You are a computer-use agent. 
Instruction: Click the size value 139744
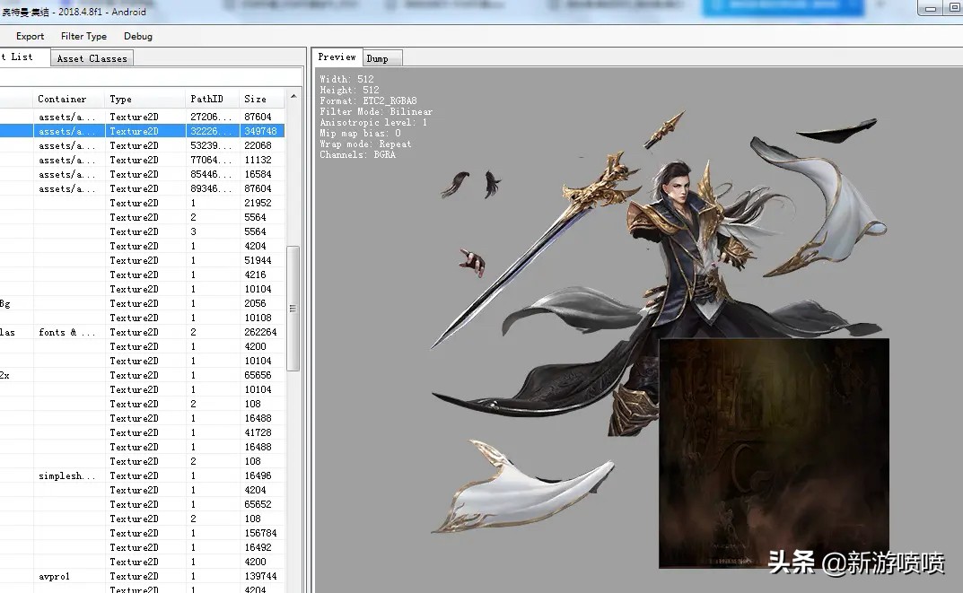coord(260,577)
